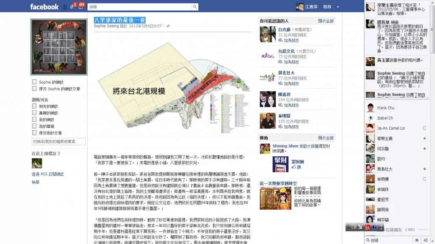Open the account dropdown arrow next to 首頁
The width and height of the screenshot is (435, 244).
338,7
